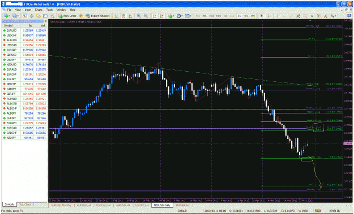The height and width of the screenshot is (214, 354).
Task: Toggle Chart Shift from right border
Action: [x=161, y=16]
